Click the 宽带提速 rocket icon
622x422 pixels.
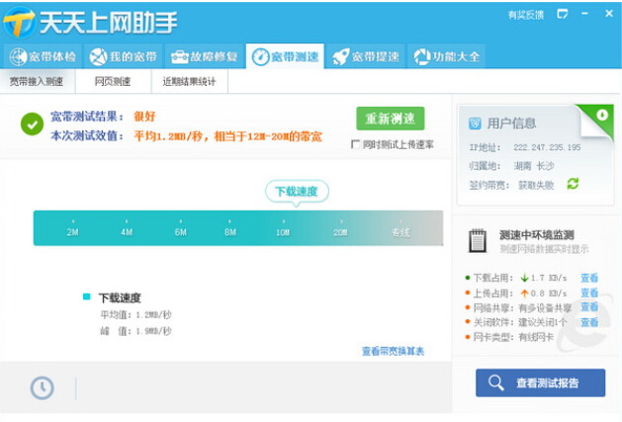click(341, 57)
